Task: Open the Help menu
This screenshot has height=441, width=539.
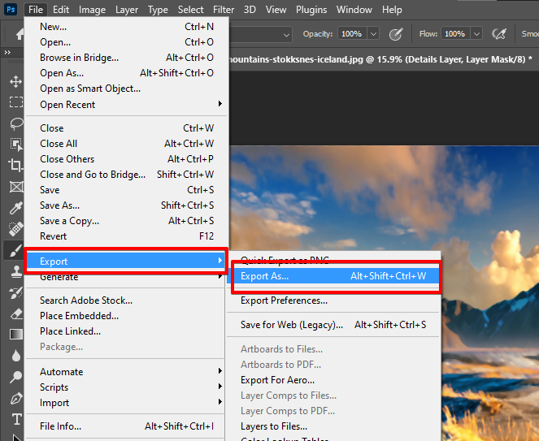Action: tap(392, 10)
